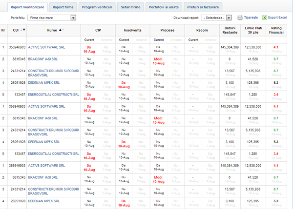Open the Program verificari tab

[97, 7]
